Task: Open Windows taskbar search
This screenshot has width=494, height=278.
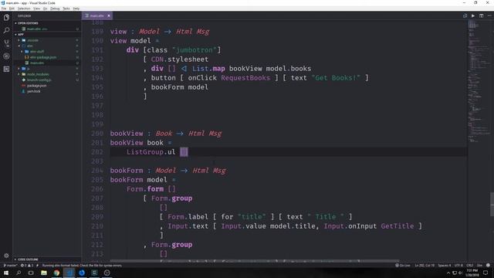Action: point(19,273)
